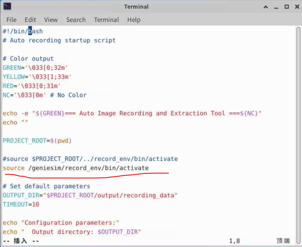Click the vertical scrollbar of the terminal
Screen dimensions: 302x247
coord(299,135)
